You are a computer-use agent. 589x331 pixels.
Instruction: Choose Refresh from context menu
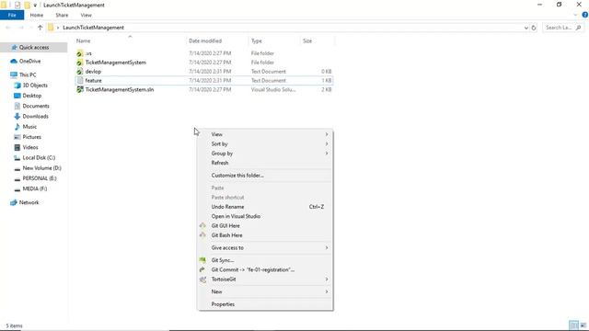(220, 163)
